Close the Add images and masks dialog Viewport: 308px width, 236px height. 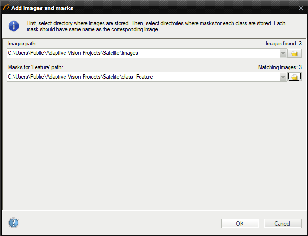click(301, 8)
